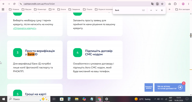The height and width of the screenshot is (102, 192).
Task: Jump to previous find match
Action: click(x=151, y=10)
